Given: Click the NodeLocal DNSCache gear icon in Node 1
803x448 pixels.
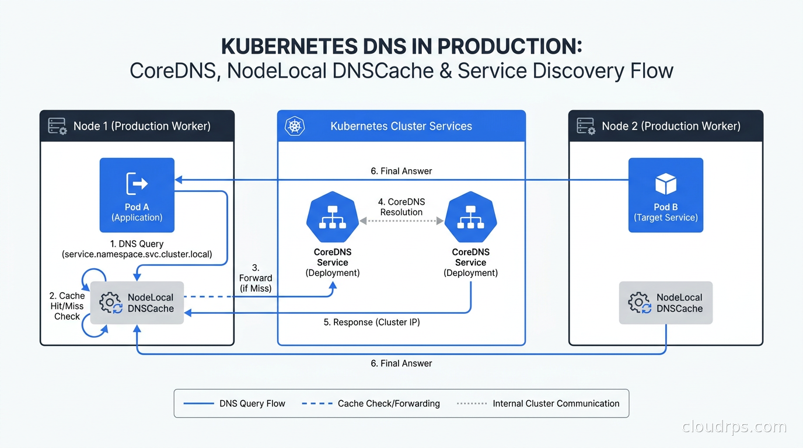Looking at the screenshot, I should [x=111, y=303].
